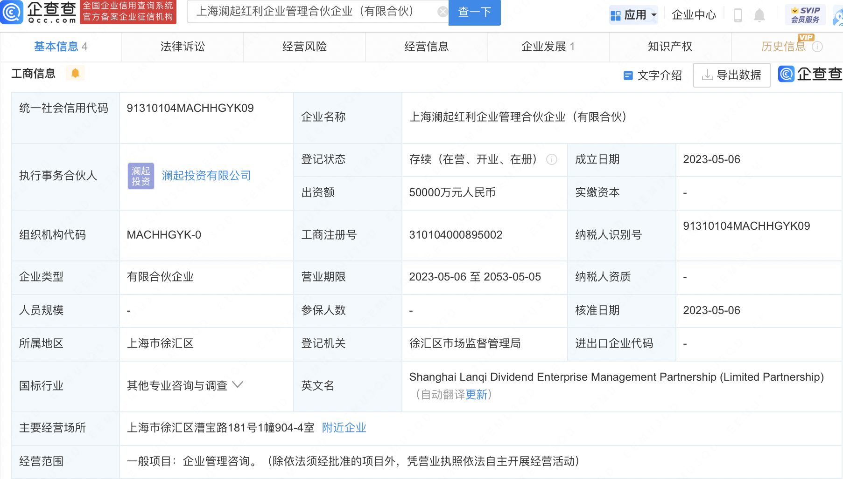Select registration number 310104000895002

(456, 235)
